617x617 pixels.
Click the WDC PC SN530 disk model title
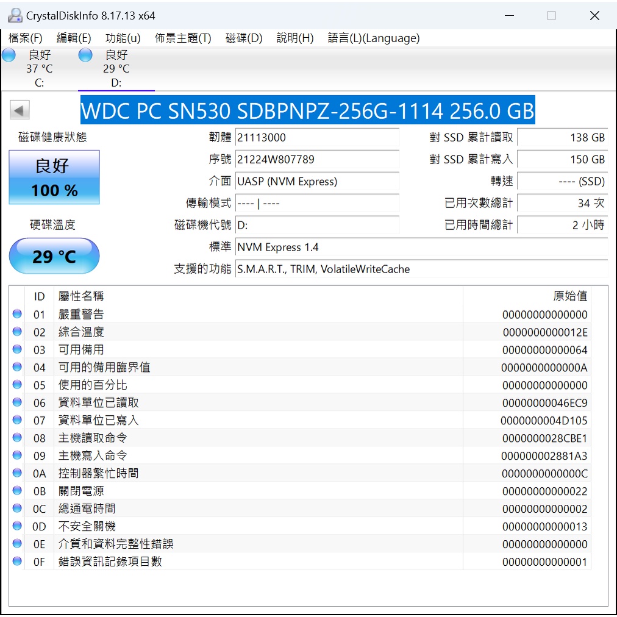(307, 111)
